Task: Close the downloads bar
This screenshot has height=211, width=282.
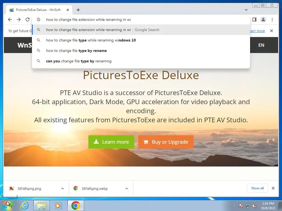Action: coord(273,188)
